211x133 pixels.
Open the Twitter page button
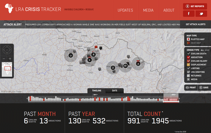[x=201, y=14]
